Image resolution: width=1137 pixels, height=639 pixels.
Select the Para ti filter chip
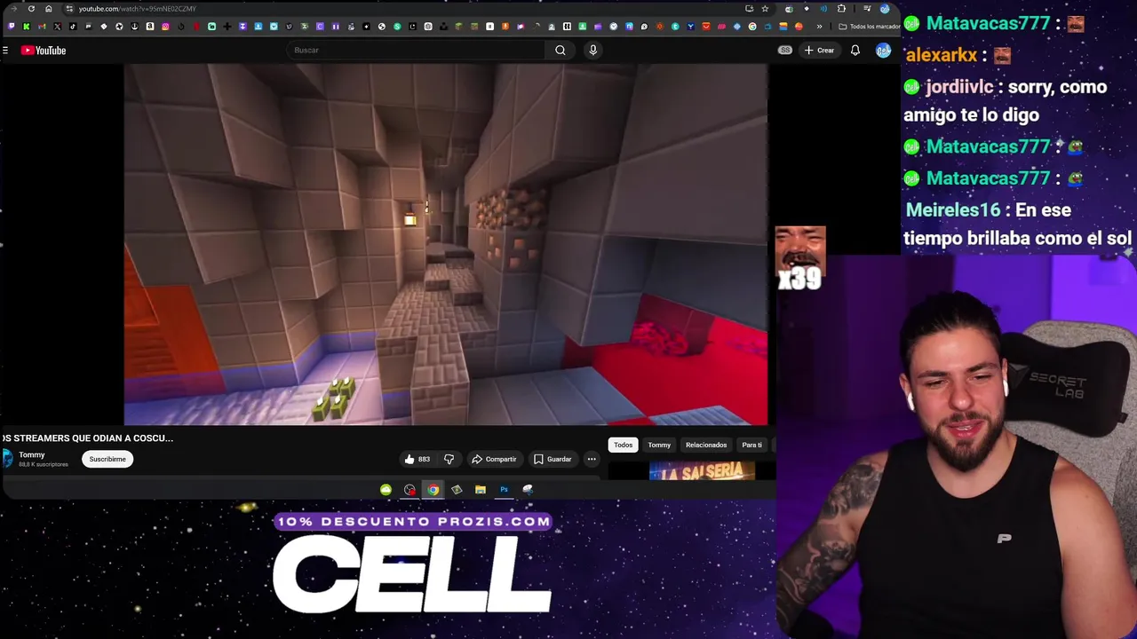[x=752, y=445]
